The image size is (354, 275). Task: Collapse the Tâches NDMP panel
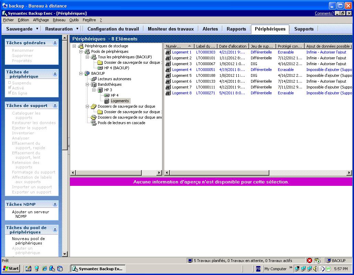coord(55,204)
